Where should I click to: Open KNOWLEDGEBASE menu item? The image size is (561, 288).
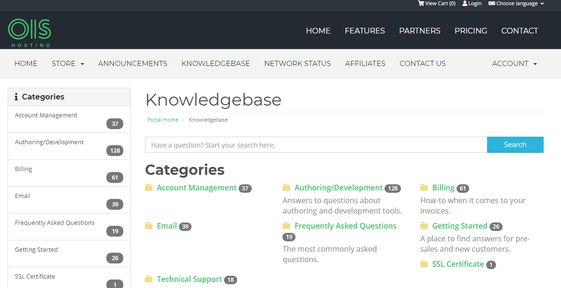click(x=216, y=64)
